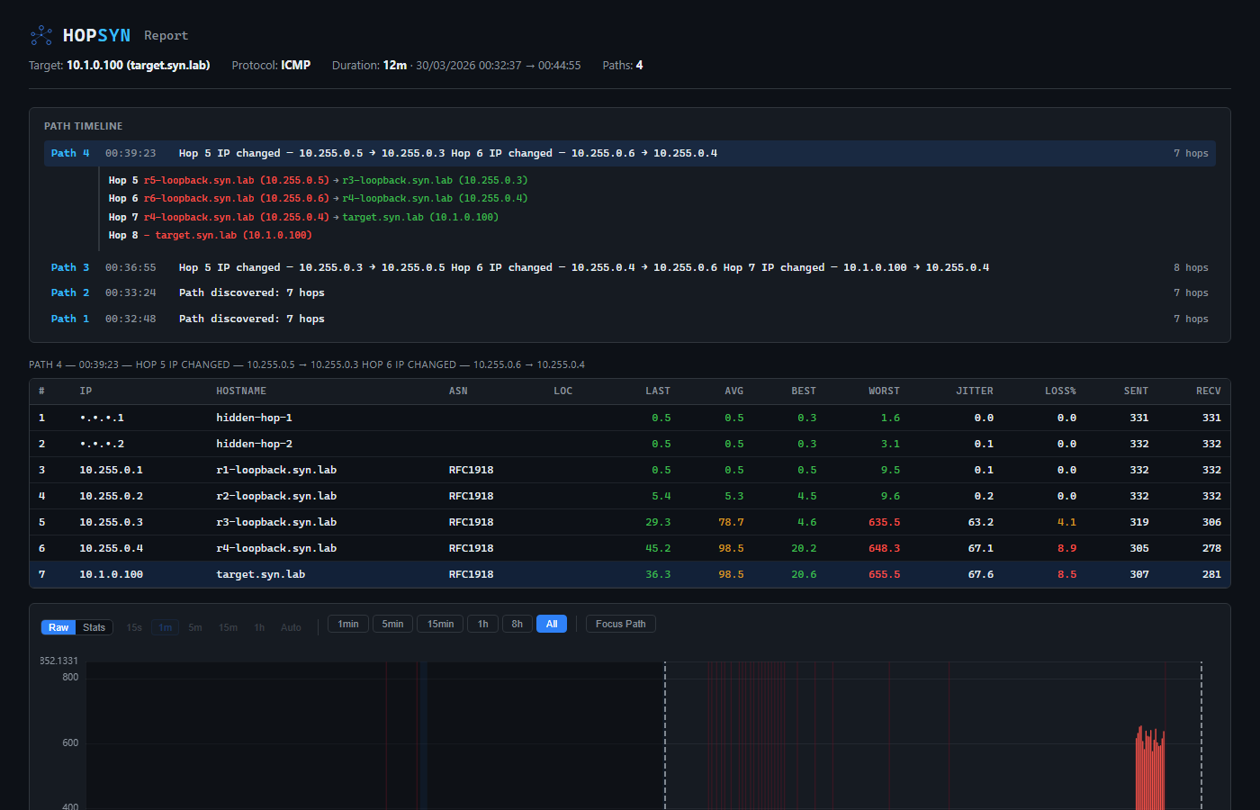Screen dimensions: 1260x810
Task: Select the 15min time range button
Action: tap(439, 623)
